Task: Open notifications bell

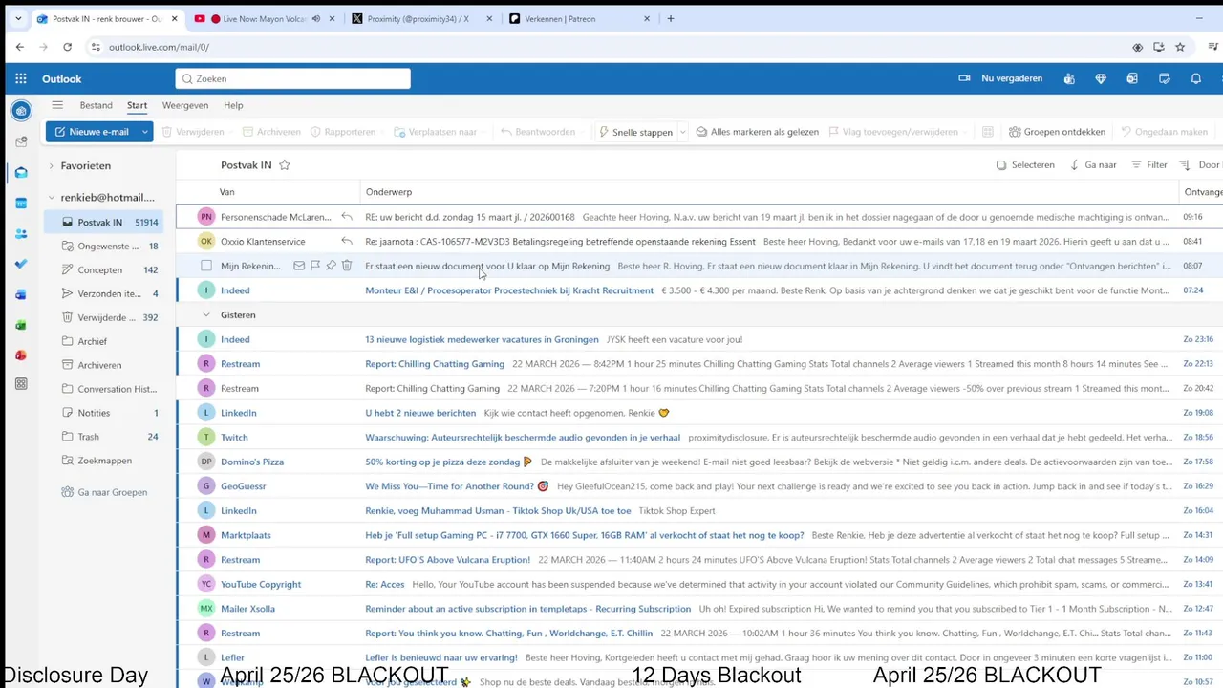Action: pyautogui.click(x=1195, y=78)
